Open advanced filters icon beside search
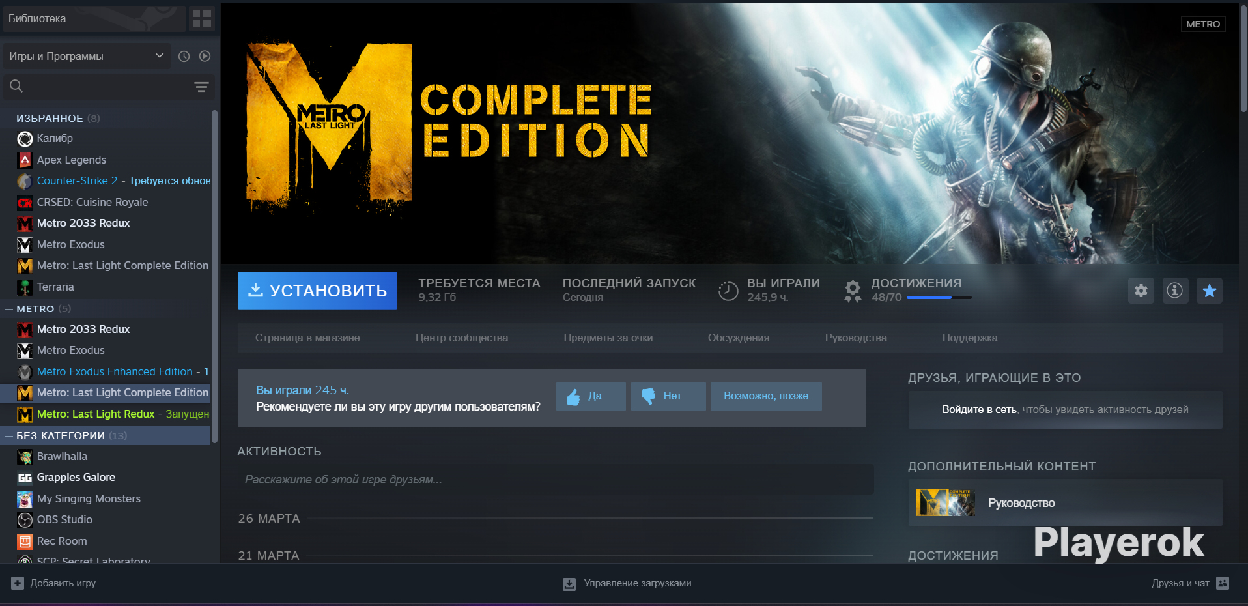Image resolution: width=1248 pixels, height=606 pixels. click(x=201, y=87)
